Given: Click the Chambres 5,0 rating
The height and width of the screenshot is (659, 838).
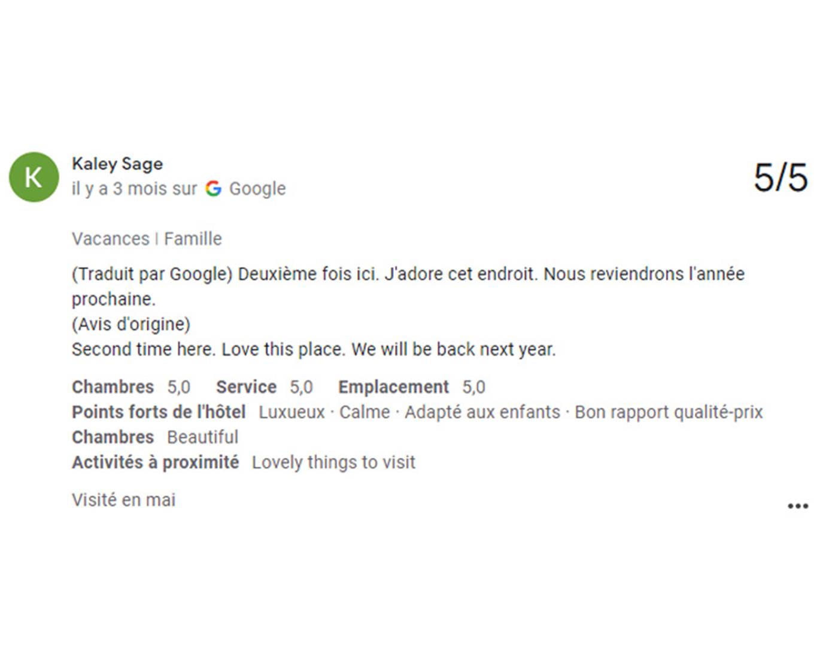Looking at the screenshot, I should [131, 387].
